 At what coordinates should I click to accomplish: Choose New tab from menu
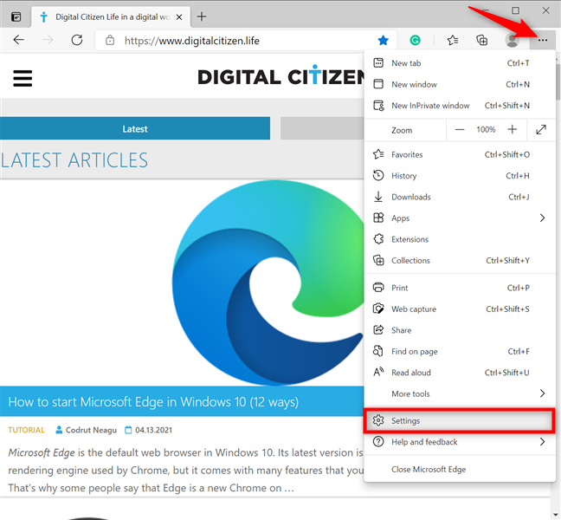pos(460,63)
